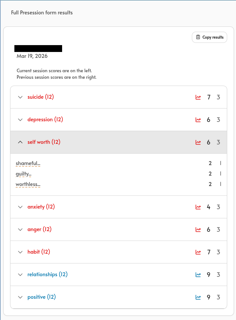Click the Copy results button
Screen dimensions: 236x320
tap(210, 37)
